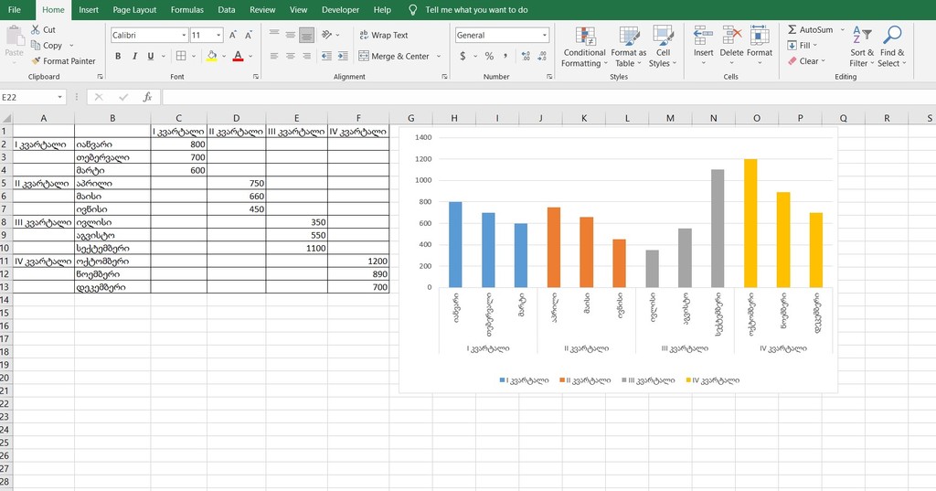The width and height of the screenshot is (936, 491).
Task: Switch to the Page Layout tab
Action: click(x=134, y=9)
